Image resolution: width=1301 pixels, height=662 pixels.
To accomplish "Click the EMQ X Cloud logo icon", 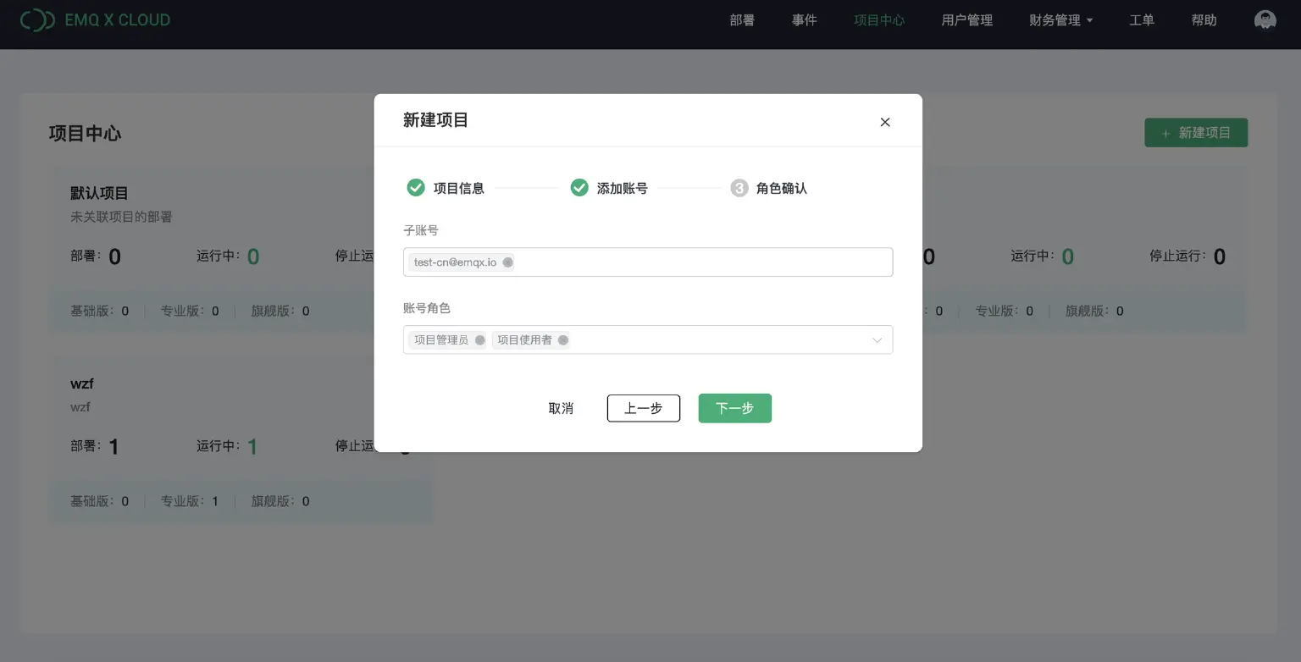I will pos(37,19).
